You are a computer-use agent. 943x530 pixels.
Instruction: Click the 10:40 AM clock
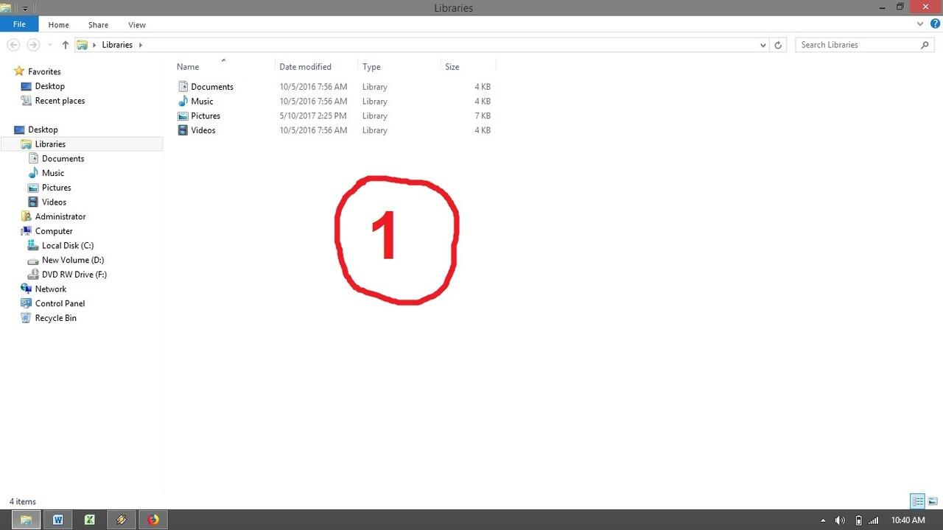point(908,520)
